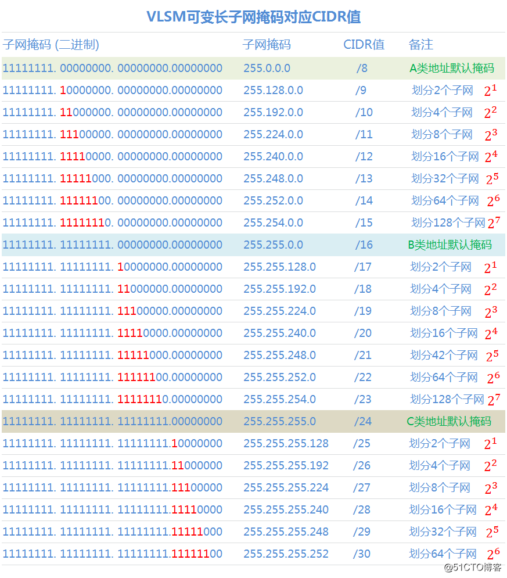This screenshot has height=578, width=507.
Task: Click the /30 CIDR value
Action: (361, 554)
